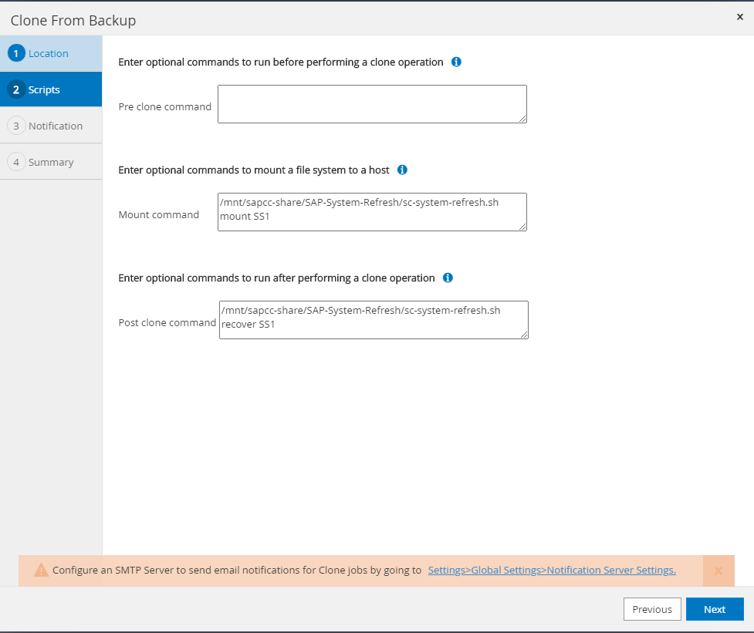Click resize grip on the Mount command box

click(522, 227)
